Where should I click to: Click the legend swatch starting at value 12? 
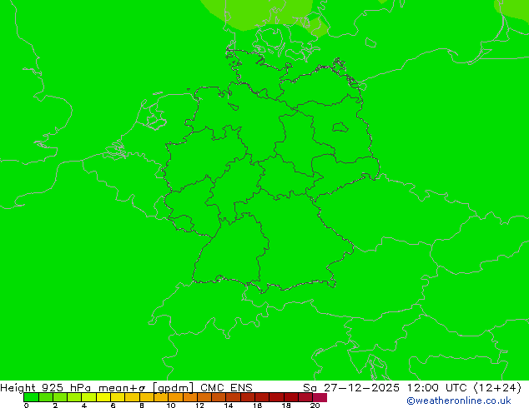tap(204, 397)
